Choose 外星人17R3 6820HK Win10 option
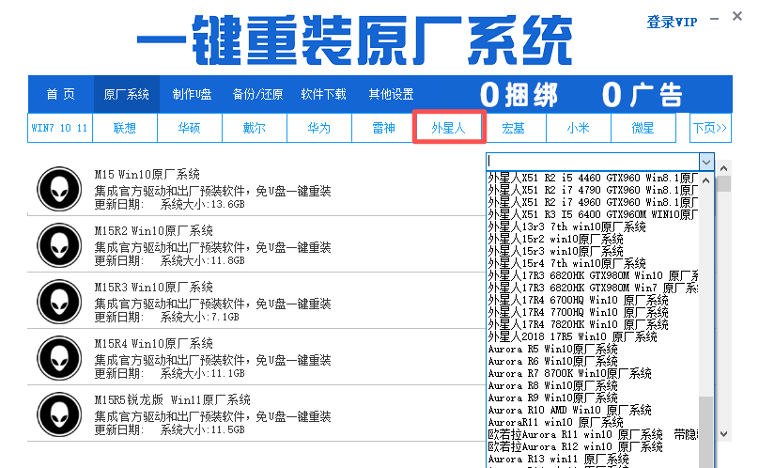759x468 pixels. click(593, 275)
